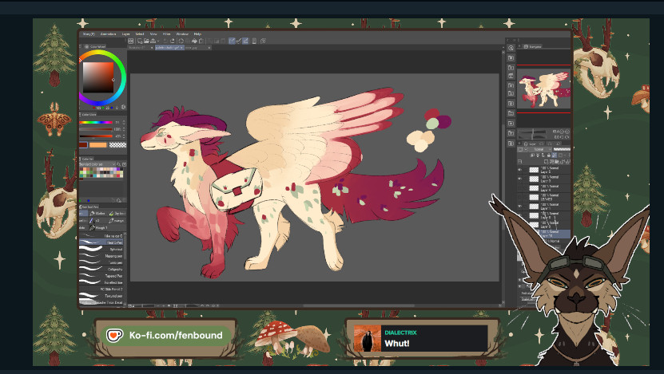Choose the Calligraphy brush

pyautogui.click(x=101, y=270)
